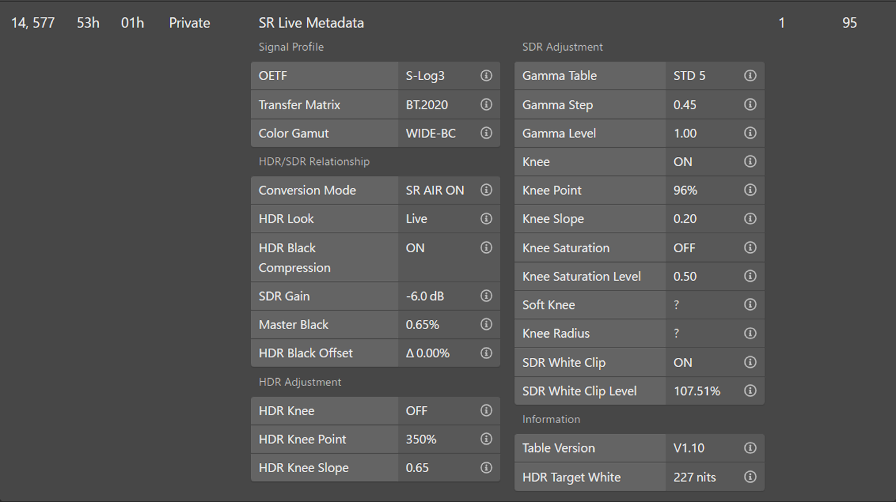Screen dimensions: 896x502
Task: Show info for HDR Knee Slope
Action: pyautogui.click(x=486, y=468)
